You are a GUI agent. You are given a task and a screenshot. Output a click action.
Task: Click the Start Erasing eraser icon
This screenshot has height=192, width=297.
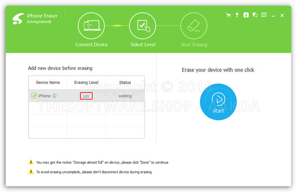(194, 26)
